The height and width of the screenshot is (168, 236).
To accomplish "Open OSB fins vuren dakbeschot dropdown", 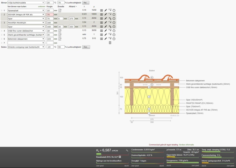I will point(26,31).
